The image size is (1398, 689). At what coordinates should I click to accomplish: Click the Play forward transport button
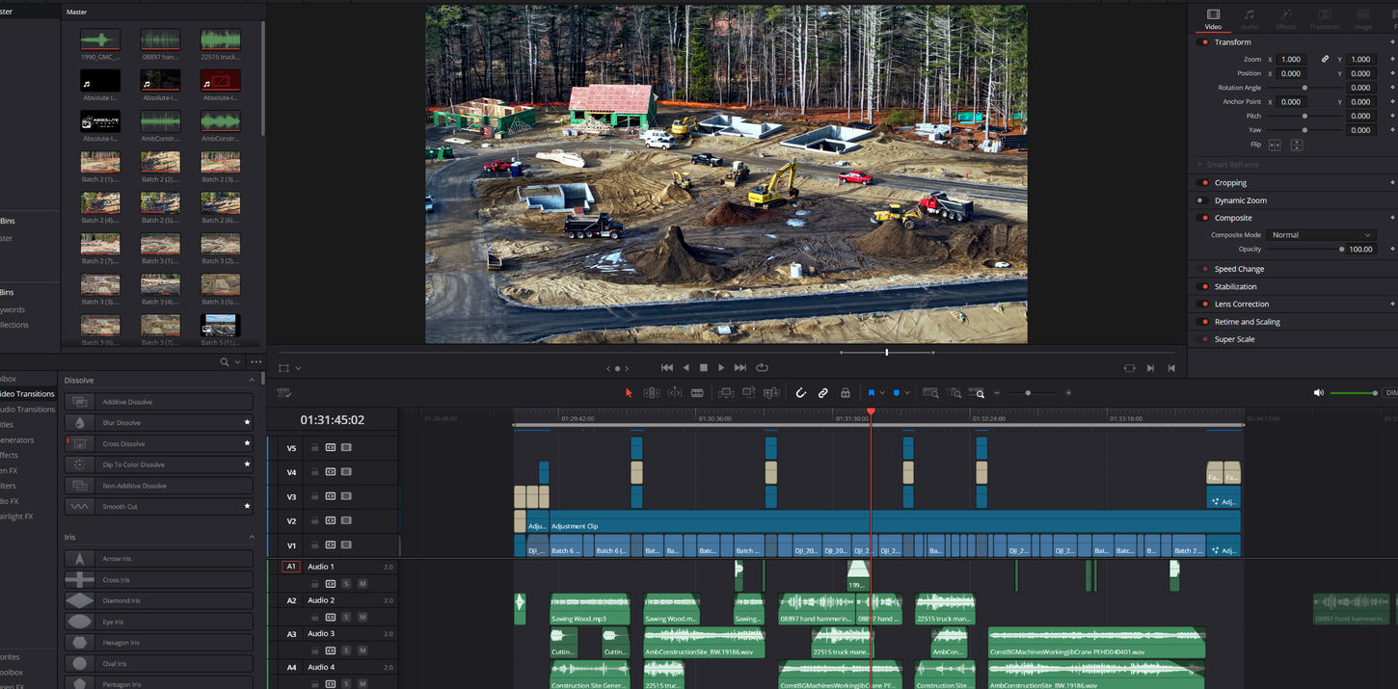[721, 368]
